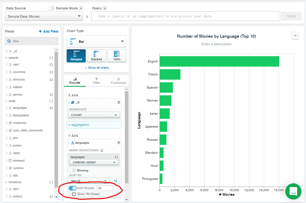Expand the awards field group

pyautogui.click(x=6, y=58)
